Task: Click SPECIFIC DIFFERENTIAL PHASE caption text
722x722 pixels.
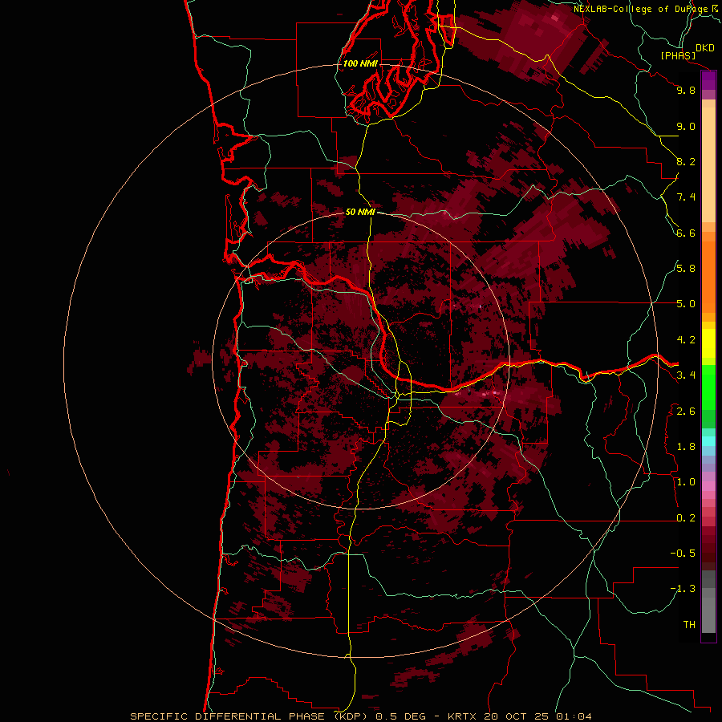Action: (x=229, y=716)
